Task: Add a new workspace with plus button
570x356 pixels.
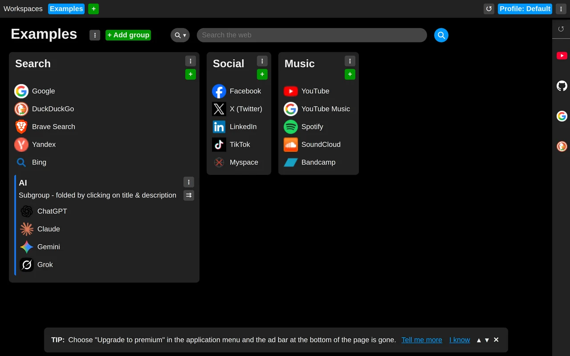Action: tap(94, 9)
